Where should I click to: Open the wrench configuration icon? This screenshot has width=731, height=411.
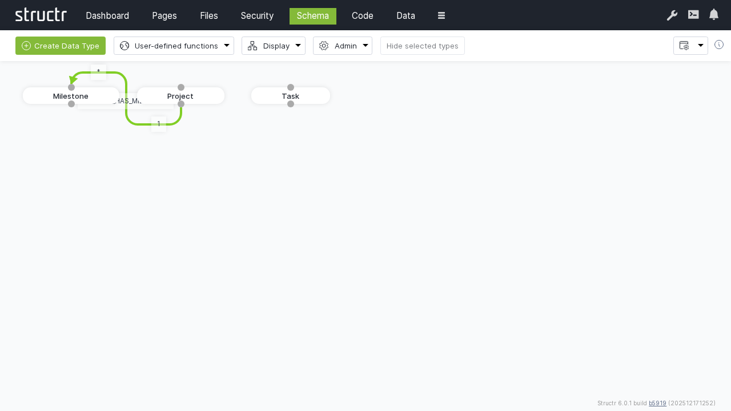point(672,15)
